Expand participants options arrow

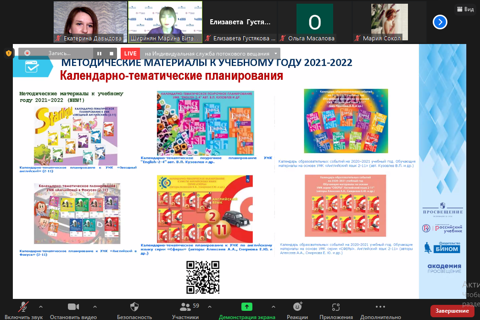[x=210, y=307]
